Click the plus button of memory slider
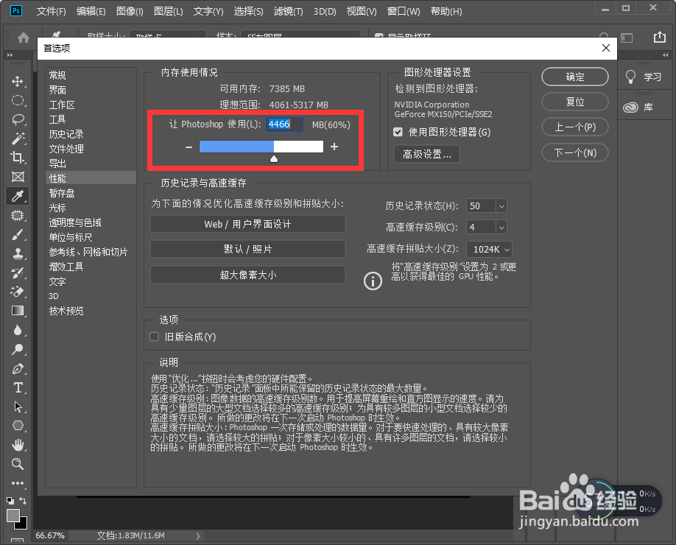This screenshot has height=545, width=676. (x=334, y=147)
